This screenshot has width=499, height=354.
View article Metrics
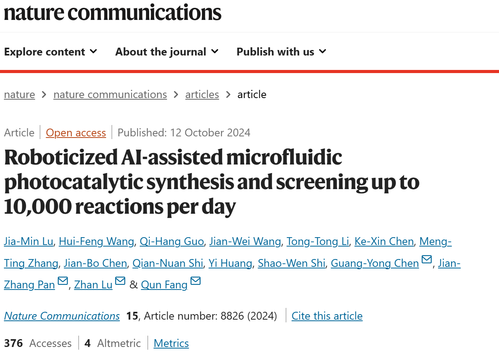(171, 343)
